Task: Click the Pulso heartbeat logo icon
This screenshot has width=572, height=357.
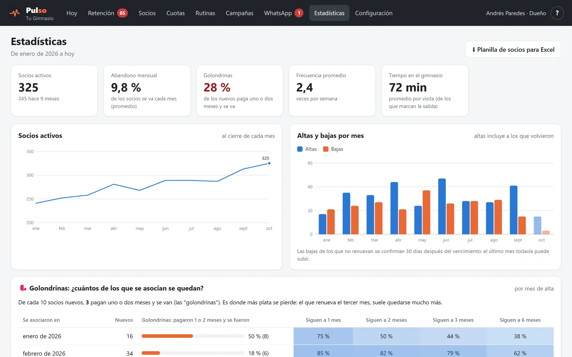Action: click(15, 13)
